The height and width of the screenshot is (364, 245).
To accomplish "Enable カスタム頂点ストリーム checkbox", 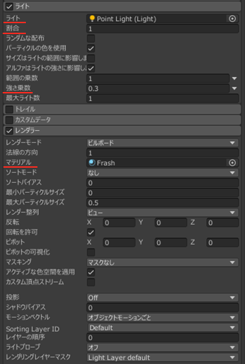I will [x=91, y=282].
